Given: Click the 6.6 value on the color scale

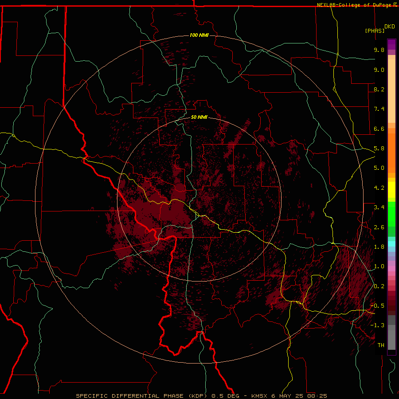Looking at the screenshot, I should point(379,129).
